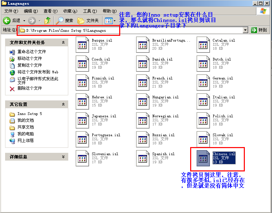
Task: Select the Dutch.isl file icon
Action: [x=203, y=64]
